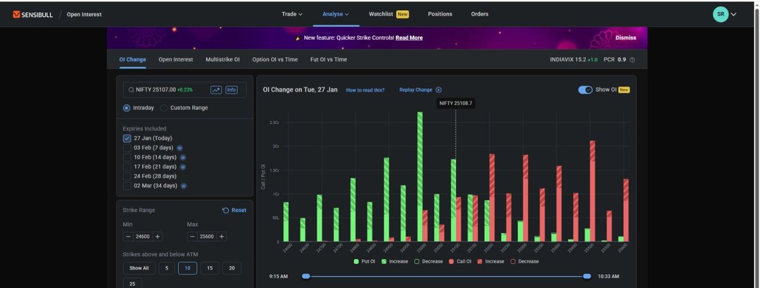760x288 pixels.
Task: Decrease Min strike with minus button
Action: click(128, 236)
